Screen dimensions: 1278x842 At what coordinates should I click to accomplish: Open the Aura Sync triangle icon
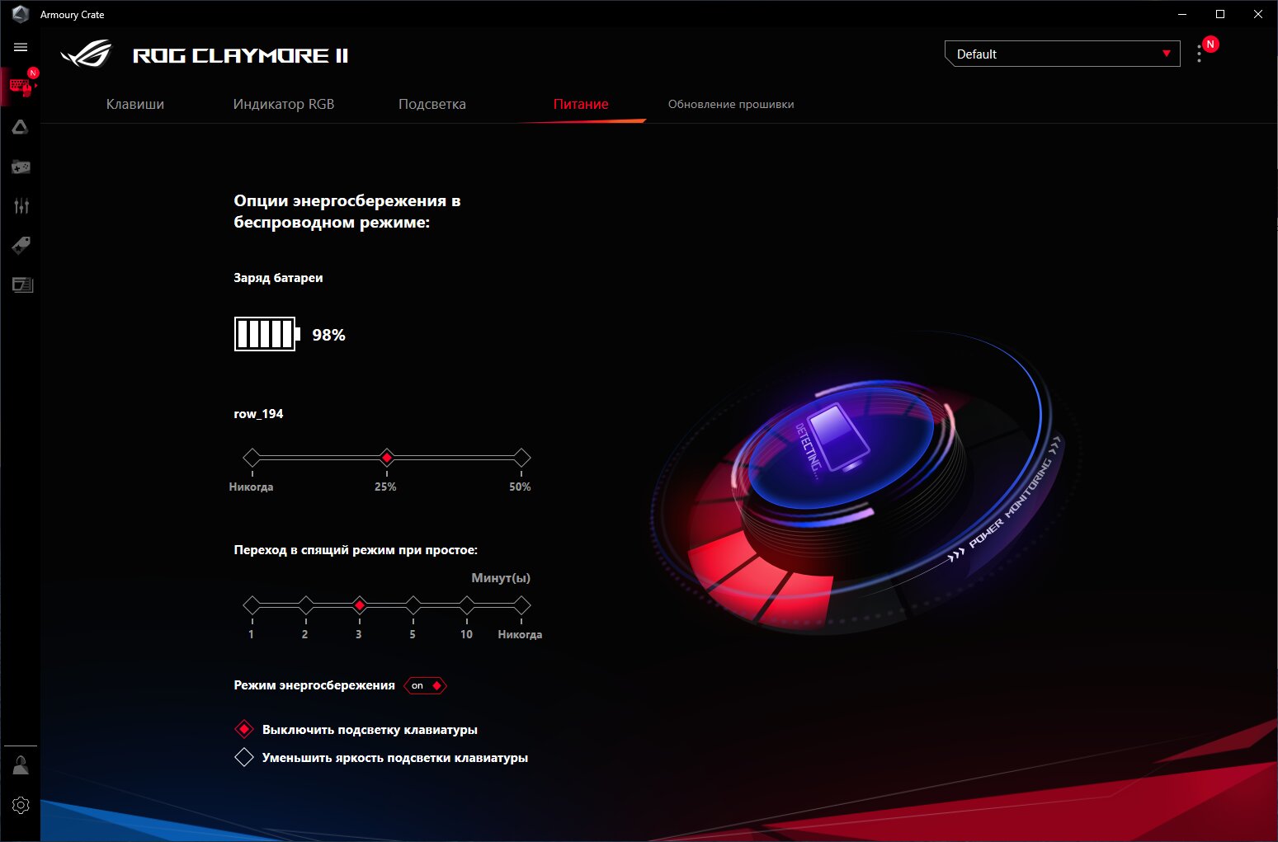click(21, 127)
